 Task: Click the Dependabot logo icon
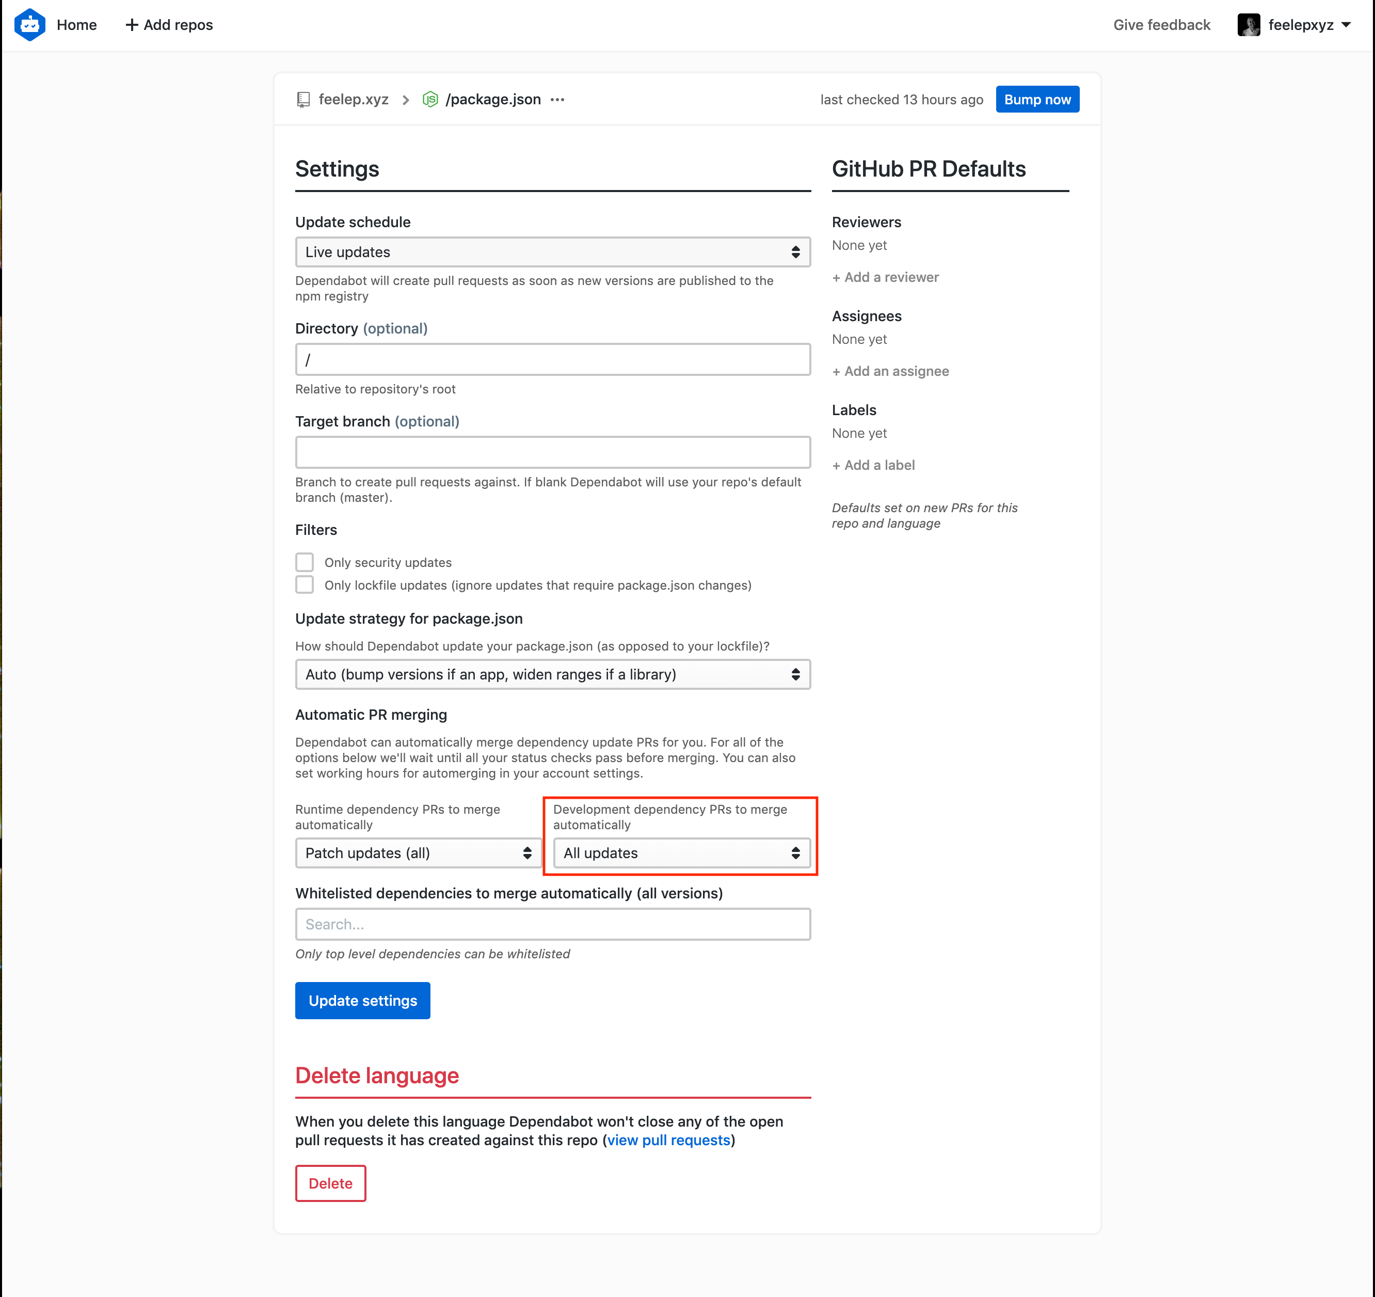[x=30, y=25]
